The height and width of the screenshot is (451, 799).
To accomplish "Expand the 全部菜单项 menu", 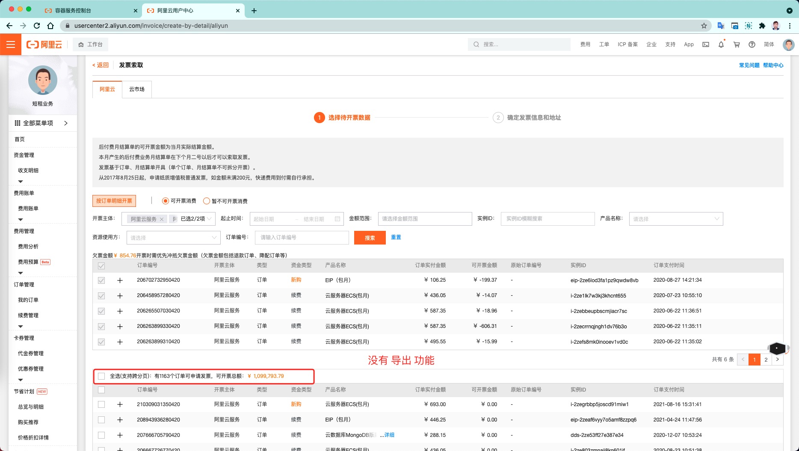I will pyautogui.click(x=42, y=123).
